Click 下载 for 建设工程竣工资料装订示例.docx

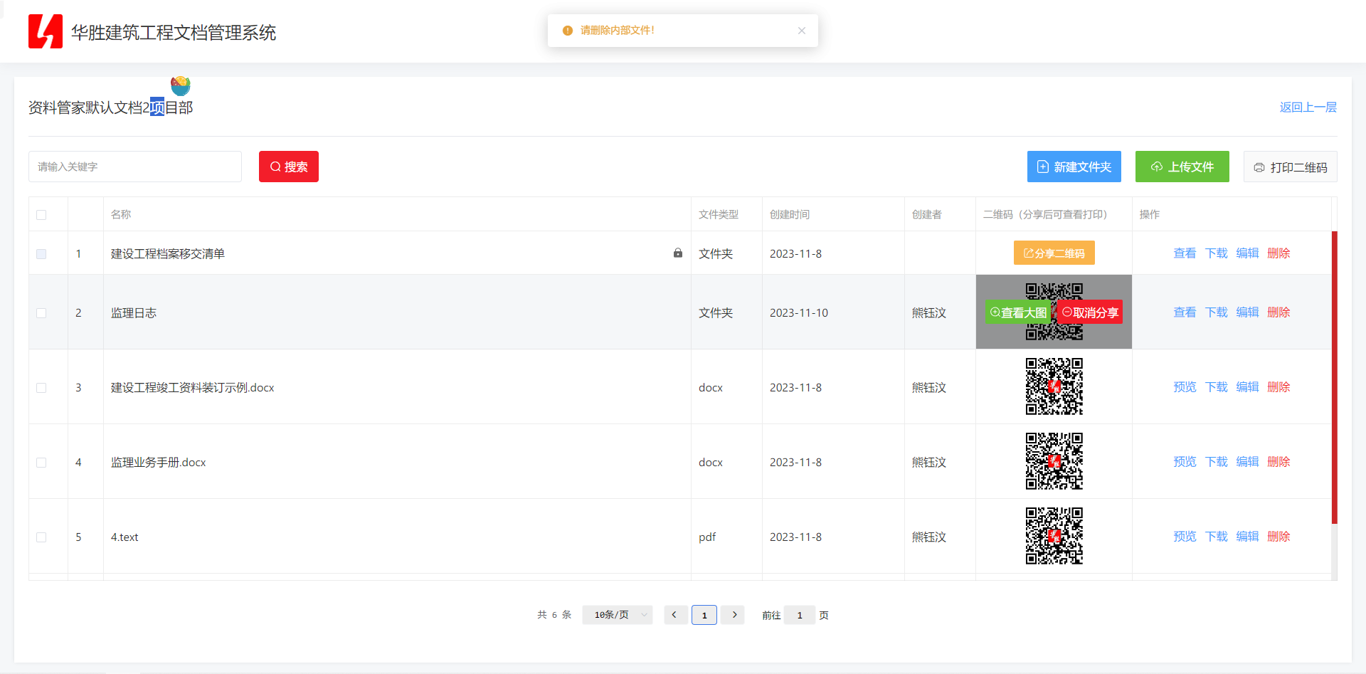(x=1217, y=387)
